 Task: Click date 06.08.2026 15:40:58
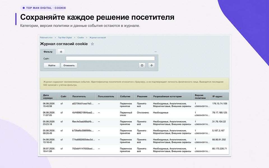coord(49,105)
